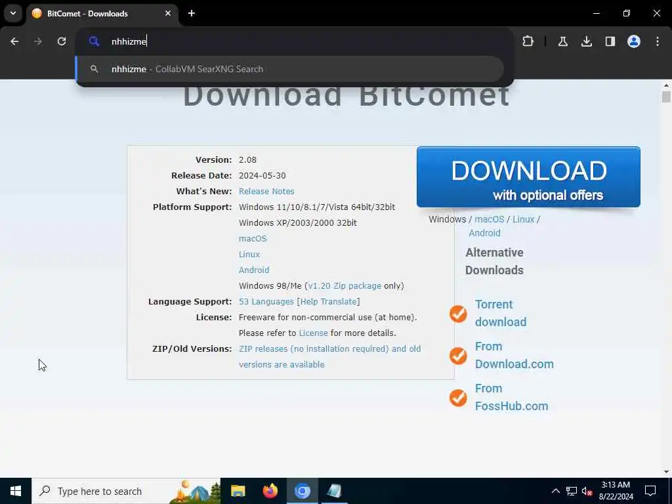Viewport: 672px width, 504px height.
Task: Click the big DOWNLOAD with optional offers button
Action: click(528, 177)
